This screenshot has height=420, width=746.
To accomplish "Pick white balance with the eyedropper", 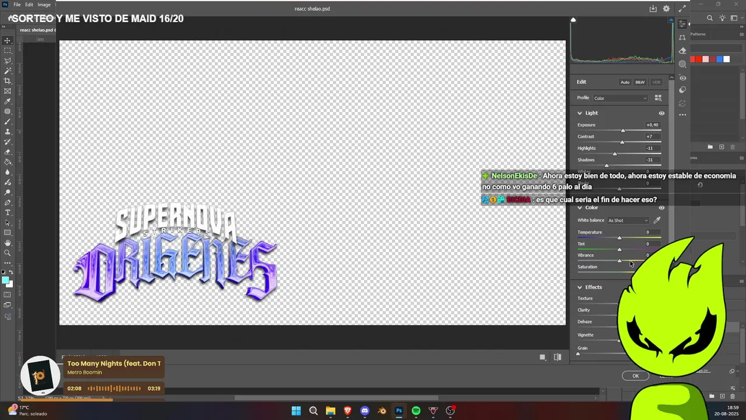I will coord(657,220).
